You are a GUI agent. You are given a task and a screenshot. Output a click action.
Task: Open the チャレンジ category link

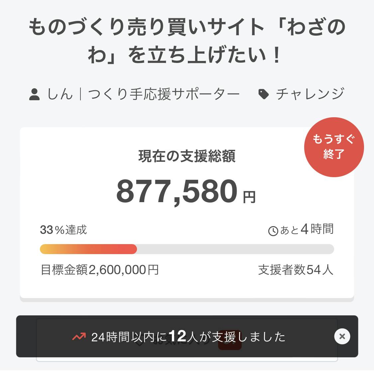point(310,94)
